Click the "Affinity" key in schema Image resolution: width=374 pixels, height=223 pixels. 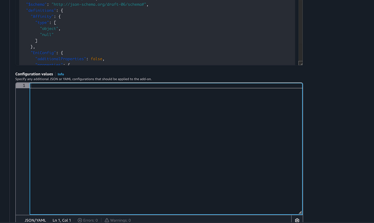42,17
